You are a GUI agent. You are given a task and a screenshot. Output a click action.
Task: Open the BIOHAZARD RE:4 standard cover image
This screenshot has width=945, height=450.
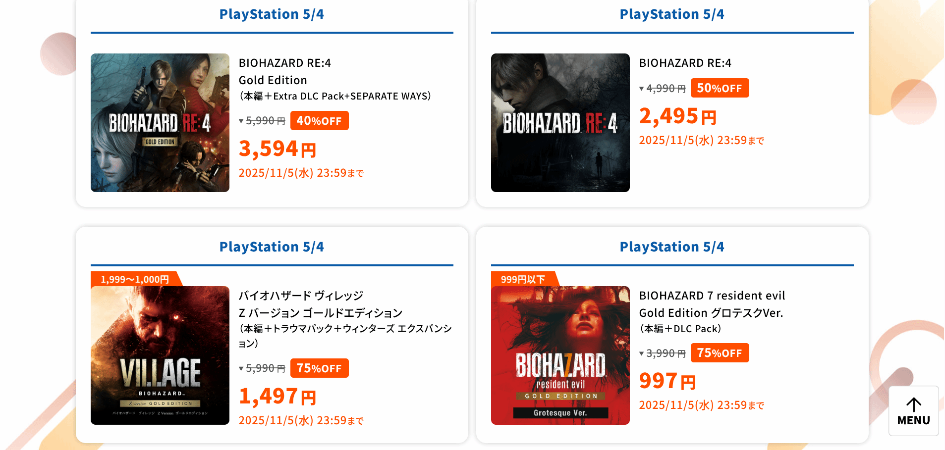click(560, 123)
